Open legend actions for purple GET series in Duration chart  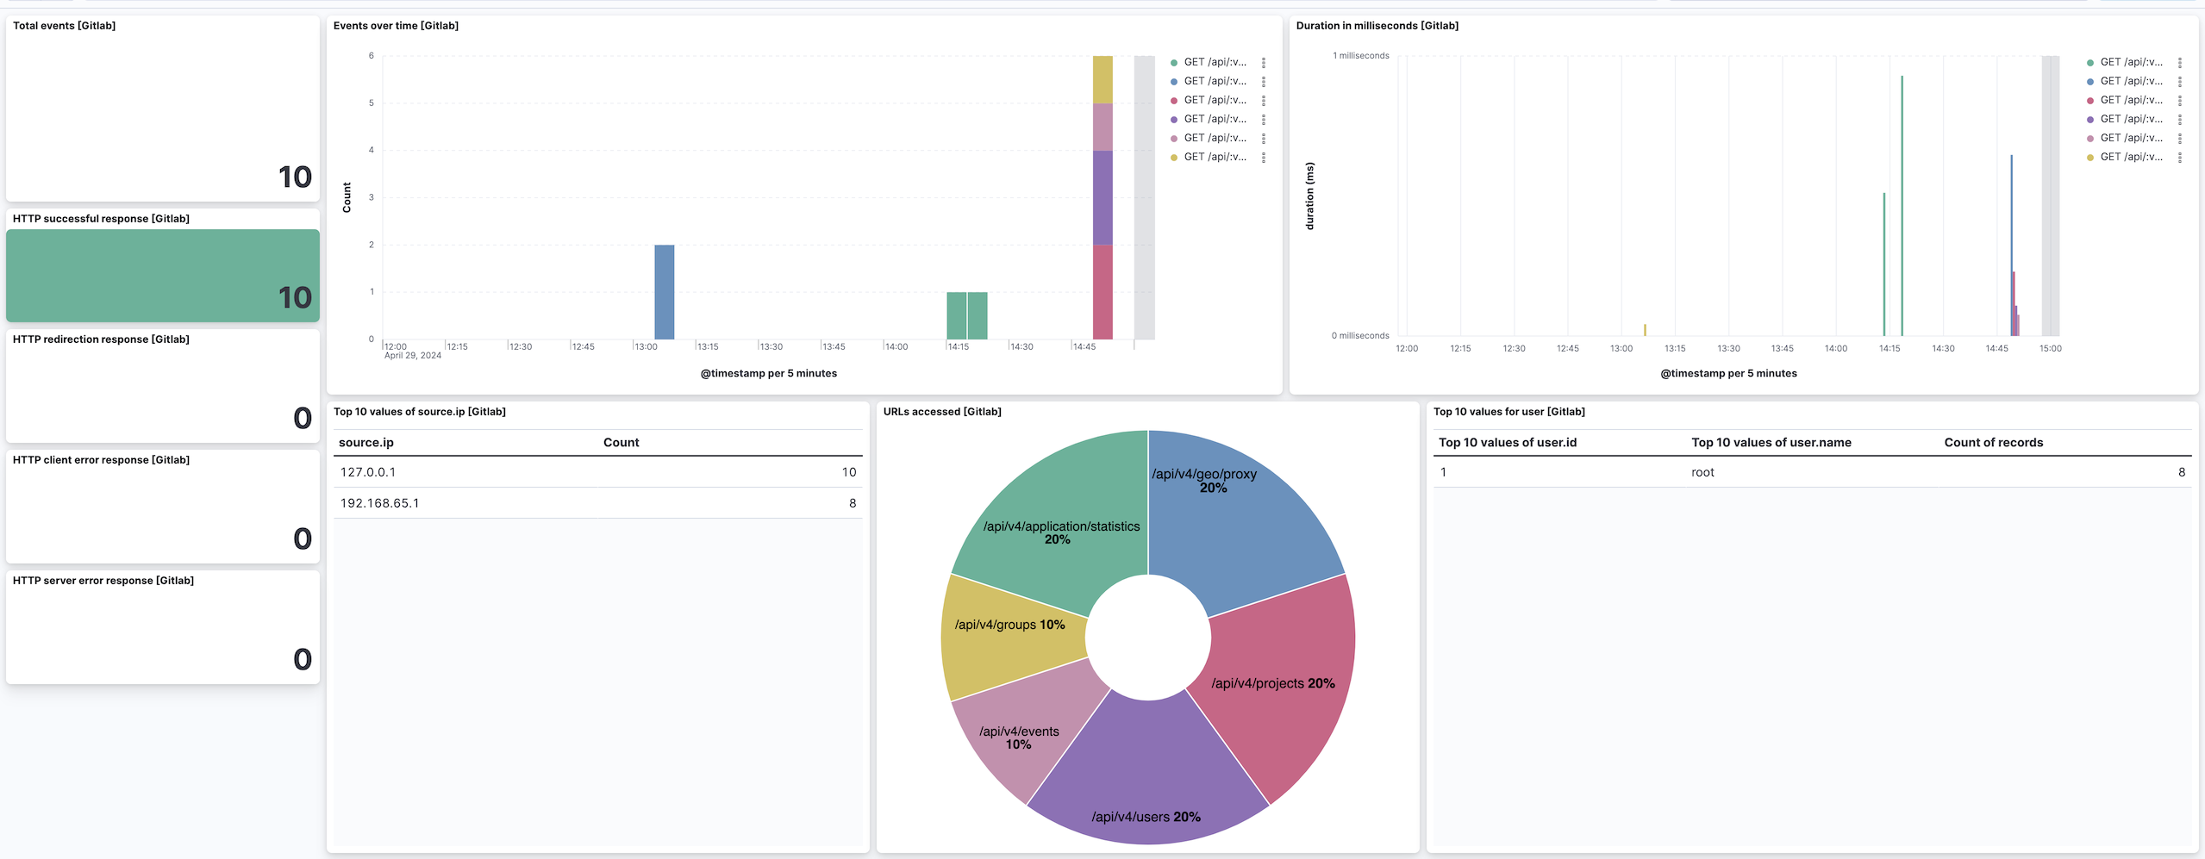(2180, 119)
